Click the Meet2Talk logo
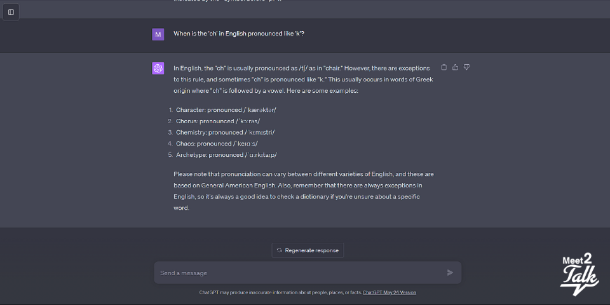 578,273
